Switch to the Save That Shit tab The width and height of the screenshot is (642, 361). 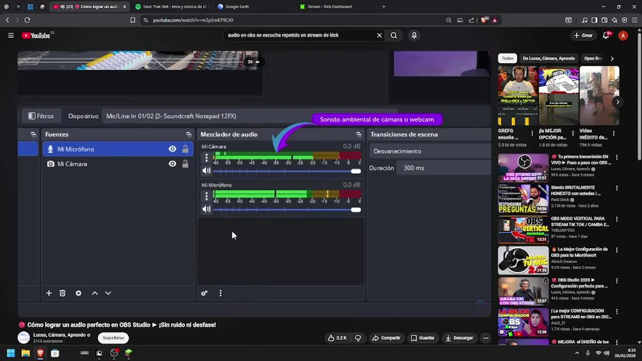pyautogui.click(x=171, y=7)
